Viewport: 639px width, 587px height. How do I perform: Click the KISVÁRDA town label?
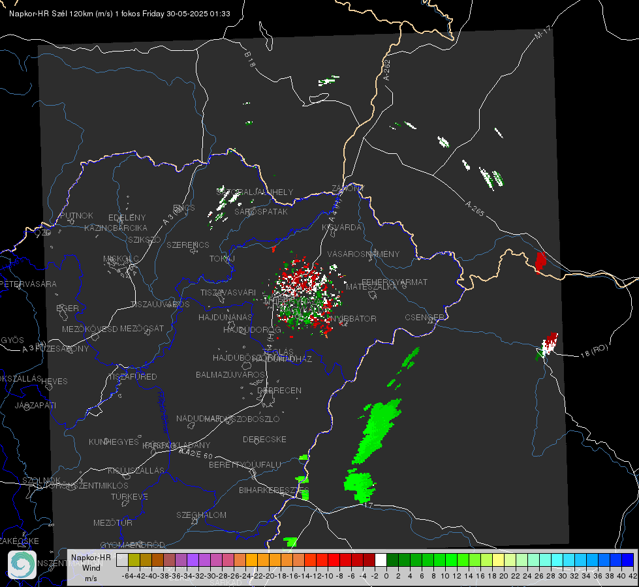point(342,228)
